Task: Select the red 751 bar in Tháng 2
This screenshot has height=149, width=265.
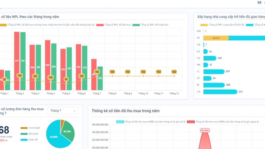Action: click(17, 61)
